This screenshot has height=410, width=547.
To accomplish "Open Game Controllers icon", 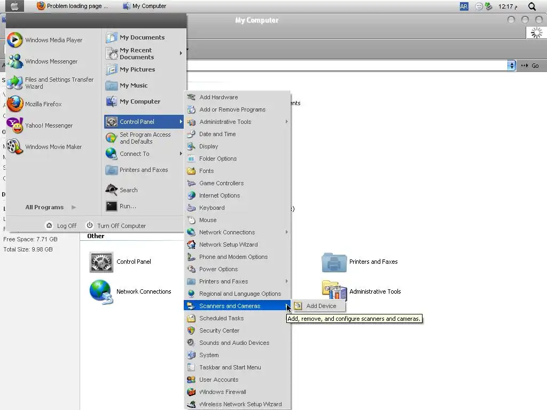I will point(191,183).
